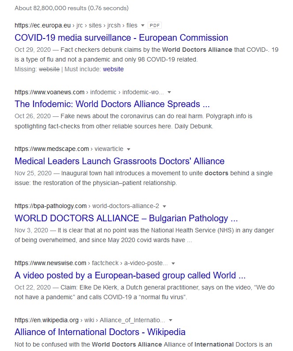Click the medscape.com viewarticle URL breadcrumb
The image size is (293, 351).
pyautogui.click(x=68, y=149)
